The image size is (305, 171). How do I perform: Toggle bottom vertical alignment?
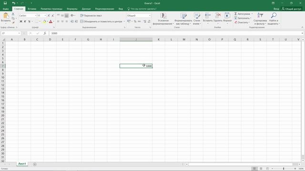click(x=67, y=16)
